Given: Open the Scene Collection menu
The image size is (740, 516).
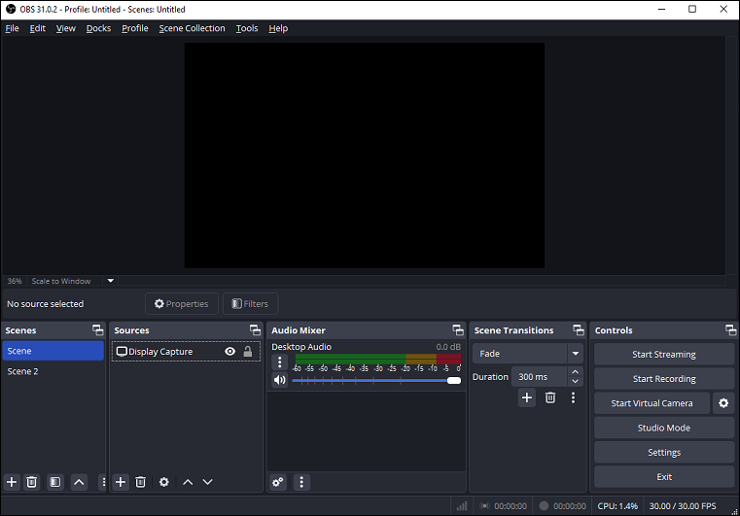Looking at the screenshot, I should coord(193,28).
